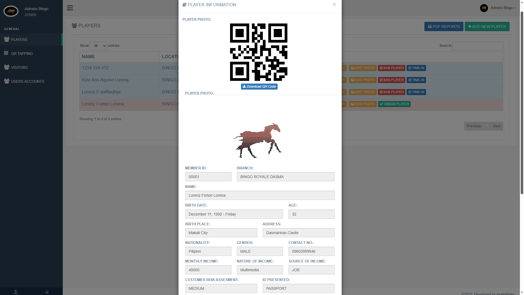Close the Player Information modal
The height and width of the screenshot is (295, 524).
334,4
